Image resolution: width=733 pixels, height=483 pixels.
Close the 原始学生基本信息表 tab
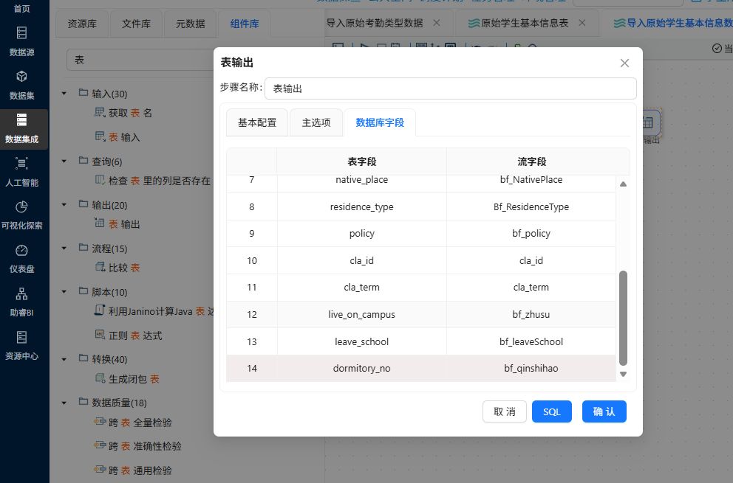(x=582, y=23)
